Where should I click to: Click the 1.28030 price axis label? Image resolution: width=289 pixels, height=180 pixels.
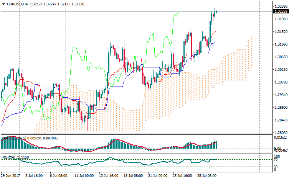pyautogui.click(x=281, y=133)
